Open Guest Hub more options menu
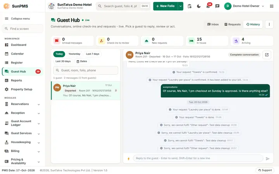The width and height of the screenshot is (279, 174). tap(269, 24)
